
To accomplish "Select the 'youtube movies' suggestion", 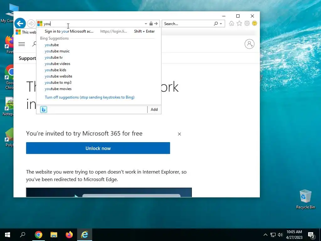I will pyautogui.click(x=99, y=89).
